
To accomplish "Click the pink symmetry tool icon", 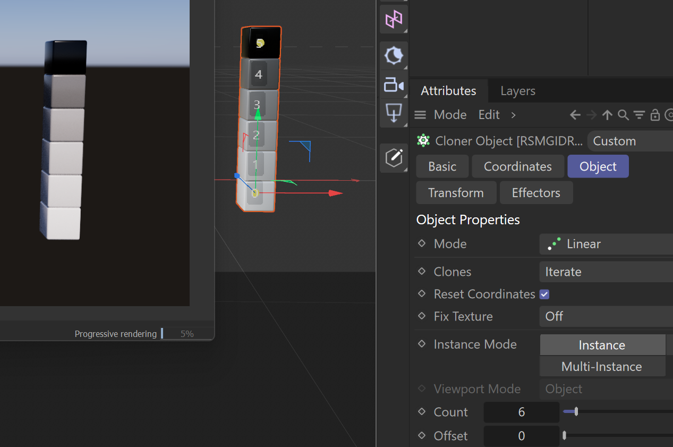I will [394, 19].
